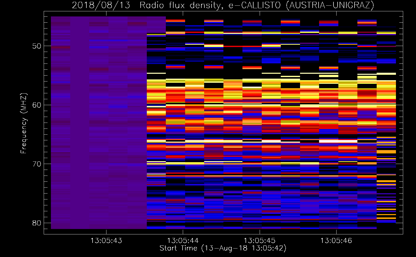The image size is (416, 257).
Task: Click the frequency tick label 70
Action: (x=37, y=164)
